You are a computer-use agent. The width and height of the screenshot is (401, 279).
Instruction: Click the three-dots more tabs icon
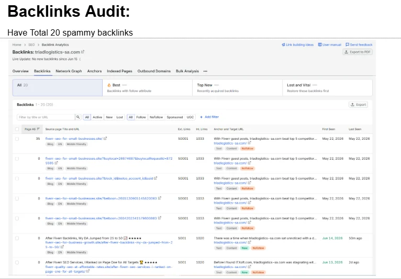coord(205,71)
